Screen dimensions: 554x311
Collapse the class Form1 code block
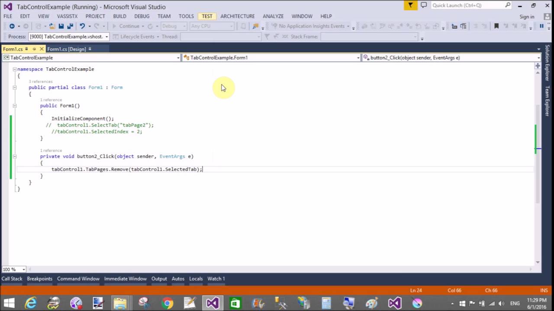coord(14,87)
